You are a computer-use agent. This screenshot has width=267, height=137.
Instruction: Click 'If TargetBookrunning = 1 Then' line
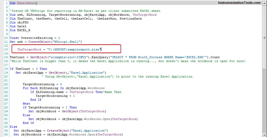click(50, 107)
